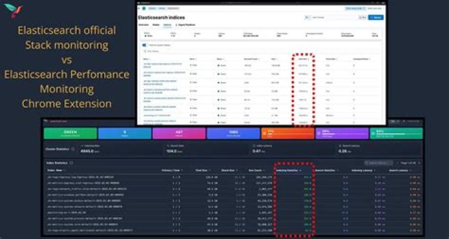Click the Search Latency icon in Cluster Statistics
The height and width of the screenshot is (239, 449).
pyautogui.click(x=340, y=146)
